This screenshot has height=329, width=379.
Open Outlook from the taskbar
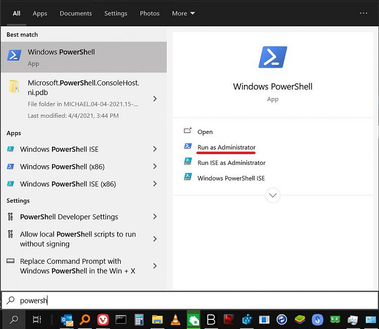click(67, 320)
